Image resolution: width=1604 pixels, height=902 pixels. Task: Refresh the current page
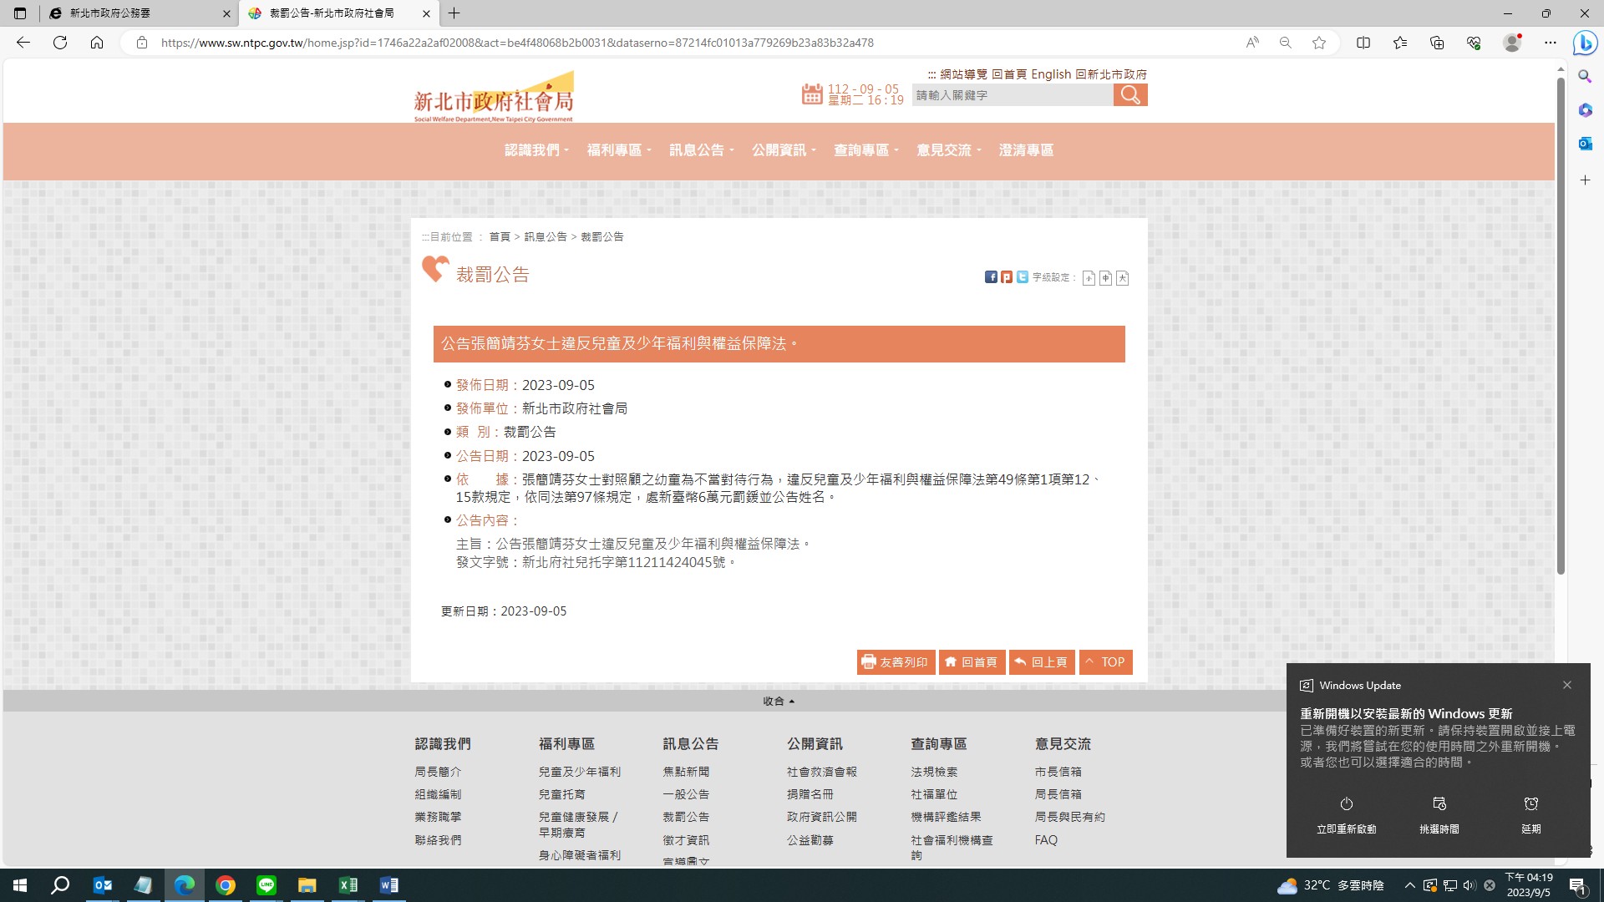coord(60,43)
